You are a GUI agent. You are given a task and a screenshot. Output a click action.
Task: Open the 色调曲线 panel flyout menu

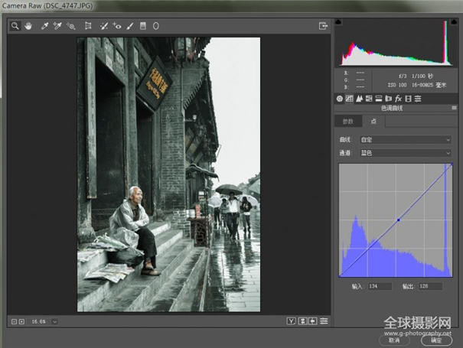coord(454,108)
